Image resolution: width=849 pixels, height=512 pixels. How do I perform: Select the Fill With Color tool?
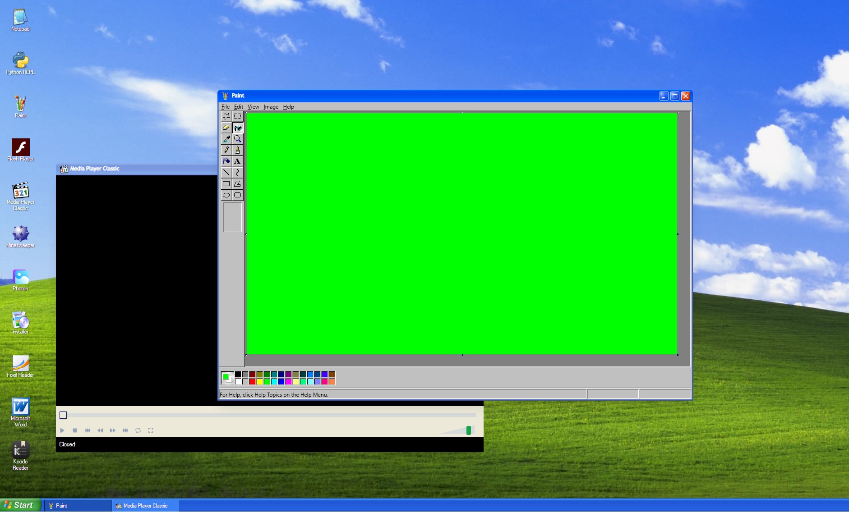(x=238, y=128)
